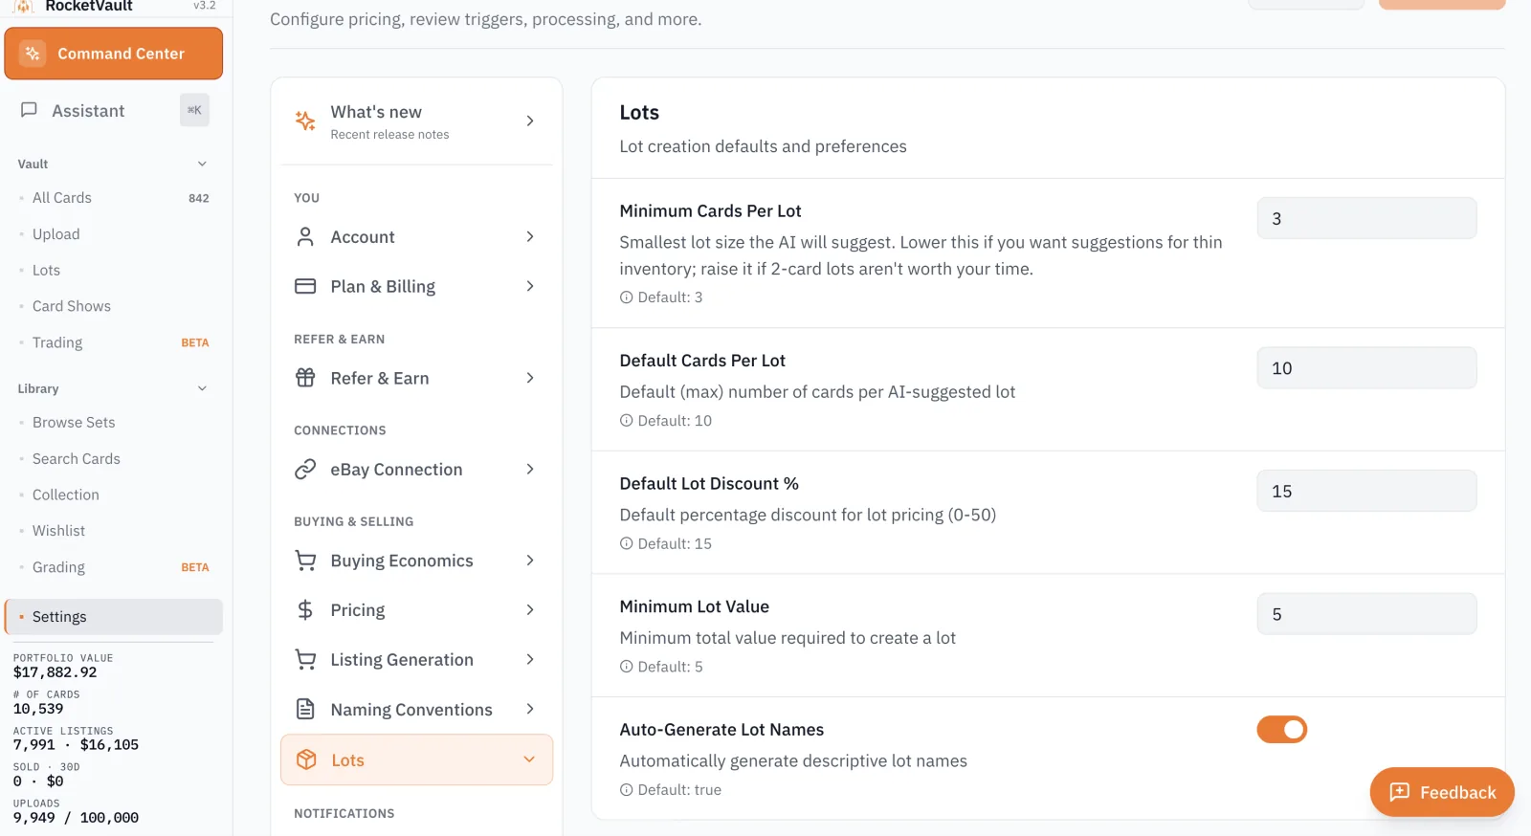
Task: Click Minimum Cards Per Lot field
Action: point(1366,218)
